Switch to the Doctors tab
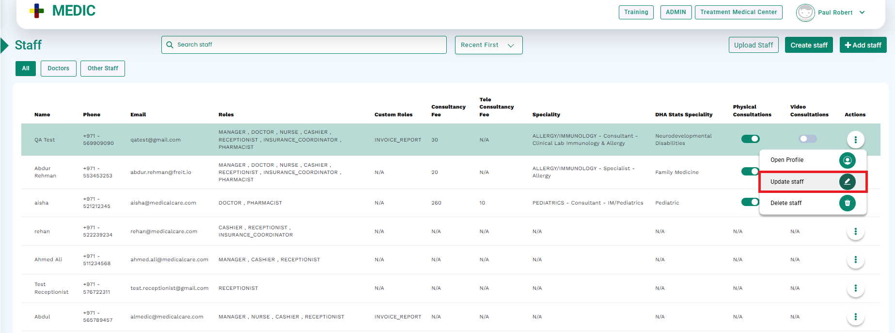 pyautogui.click(x=58, y=68)
